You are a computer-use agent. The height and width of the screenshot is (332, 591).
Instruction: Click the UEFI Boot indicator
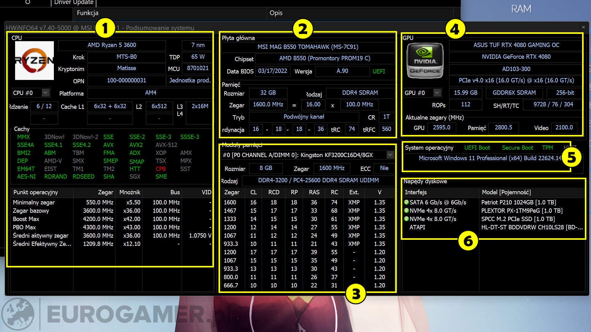pos(477,148)
